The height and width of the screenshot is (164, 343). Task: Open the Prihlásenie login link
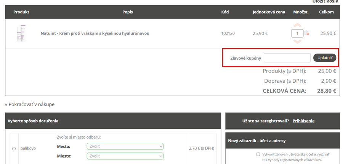(x=303, y=121)
